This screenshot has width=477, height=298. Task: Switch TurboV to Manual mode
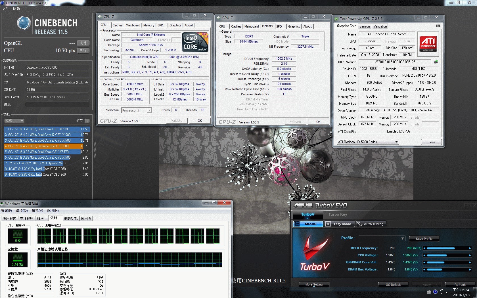[308, 224]
